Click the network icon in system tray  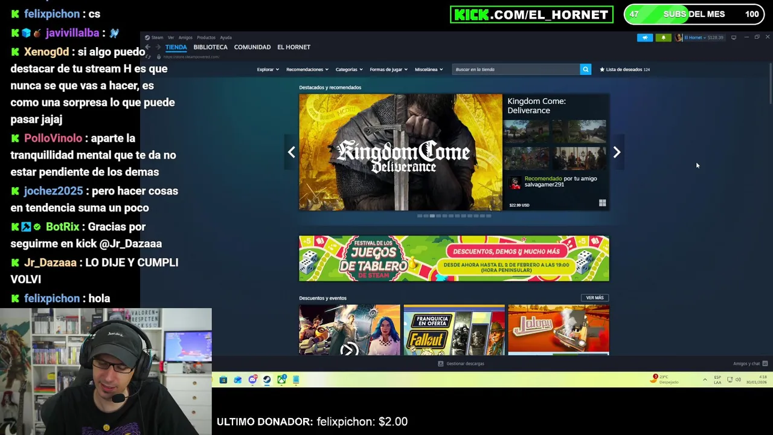[730, 379]
